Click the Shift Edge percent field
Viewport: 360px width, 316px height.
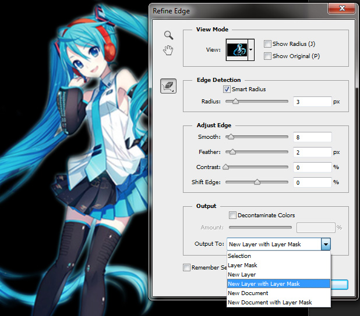point(312,182)
